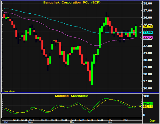Click the No Gaps label
This screenshot has width=160, height=124.
point(10,92)
